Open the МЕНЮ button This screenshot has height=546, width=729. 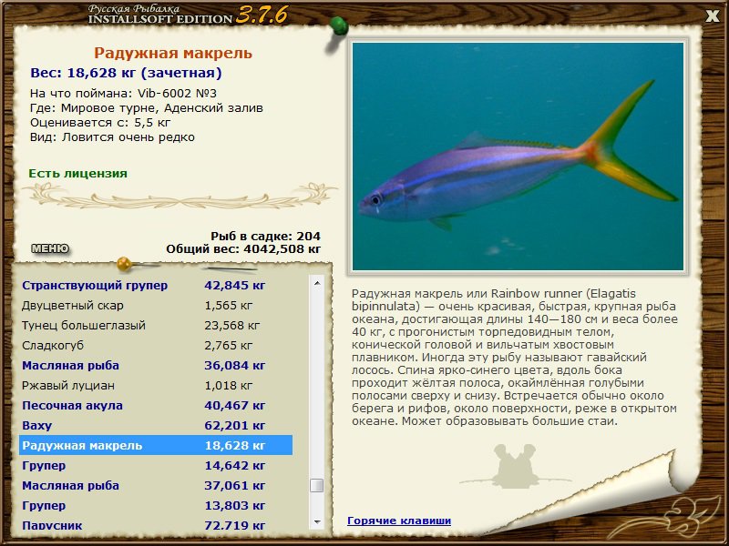click(50, 248)
